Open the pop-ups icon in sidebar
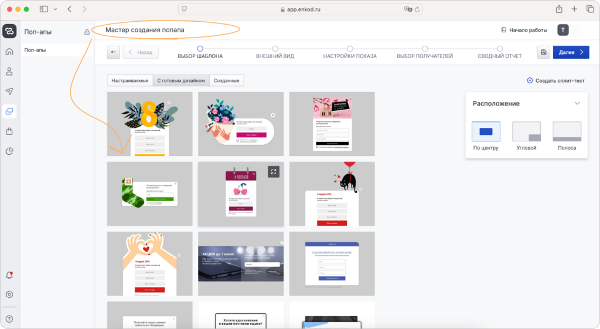The height and width of the screenshot is (329, 600). [9, 111]
